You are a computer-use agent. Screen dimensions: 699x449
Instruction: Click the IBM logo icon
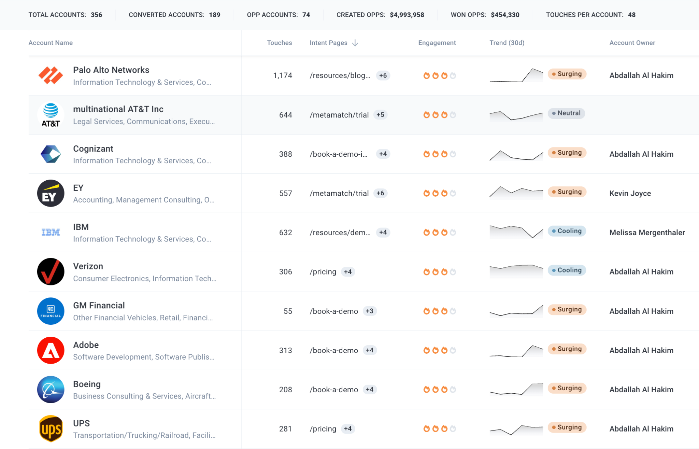(x=51, y=233)
